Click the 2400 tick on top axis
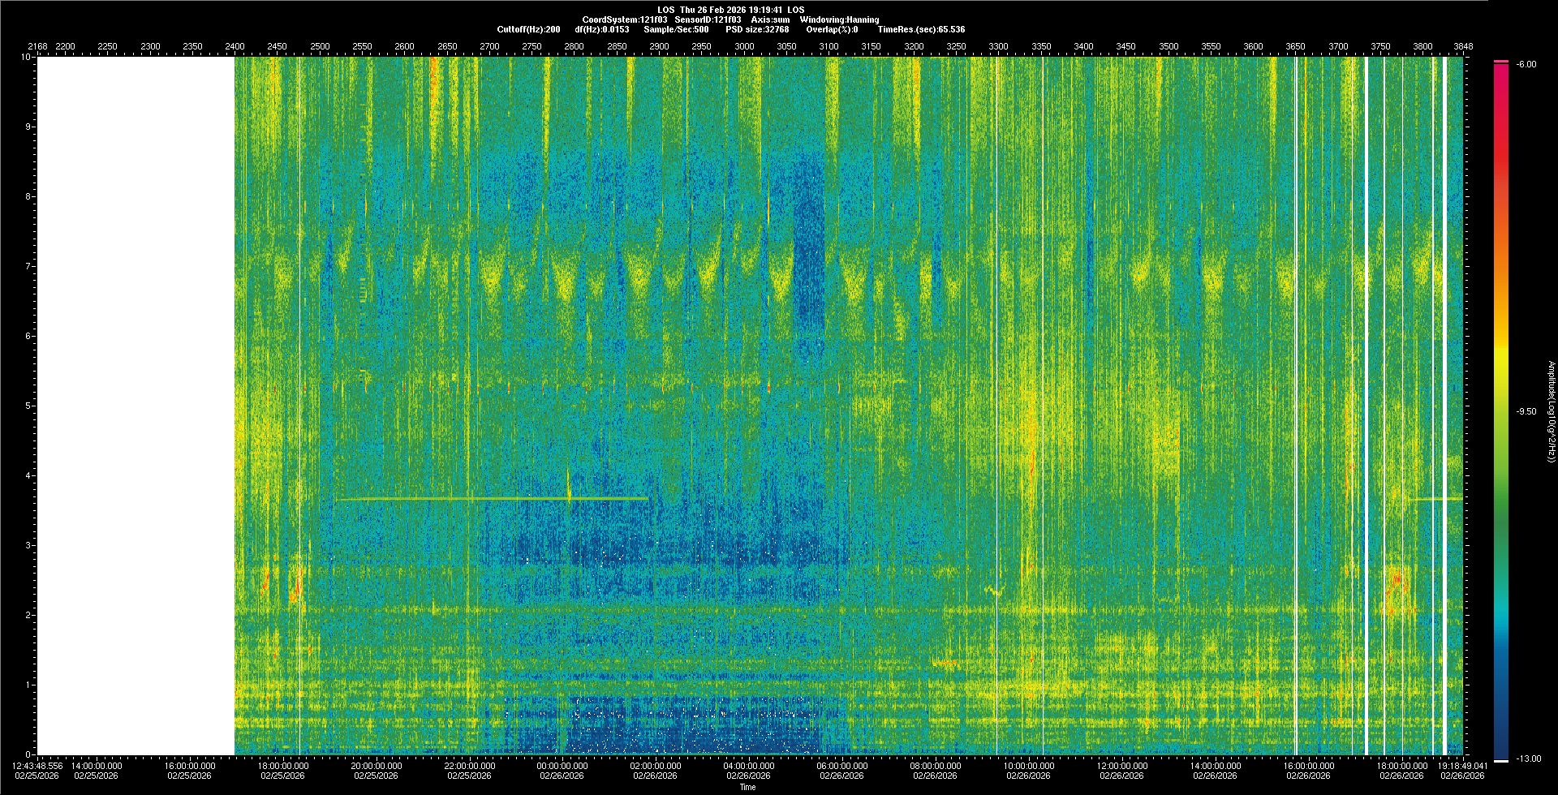This screenshot has height=795, width=1558. coord(235,46)
